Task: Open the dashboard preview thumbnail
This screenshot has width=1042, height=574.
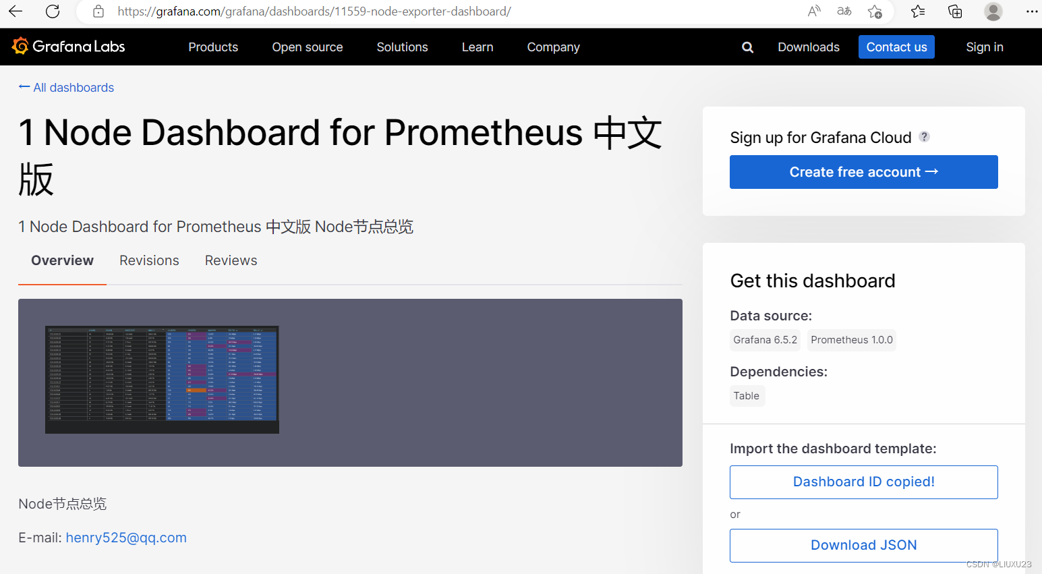Action: click(162, 380)
